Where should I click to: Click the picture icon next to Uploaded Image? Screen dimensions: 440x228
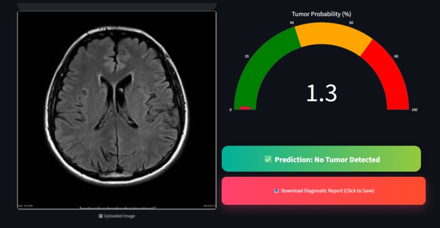[100, 216]
